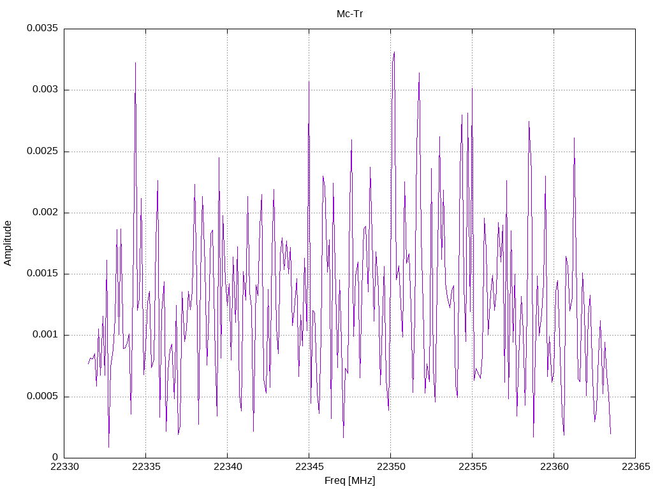This screenshot has width=653, height=489.
Task: Click the plot title "Mc-Tr"
Action: pos(350,14)
